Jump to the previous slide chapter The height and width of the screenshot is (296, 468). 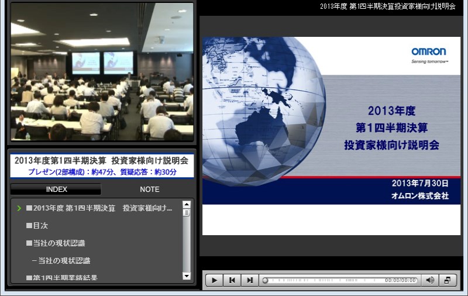(232, 280)
